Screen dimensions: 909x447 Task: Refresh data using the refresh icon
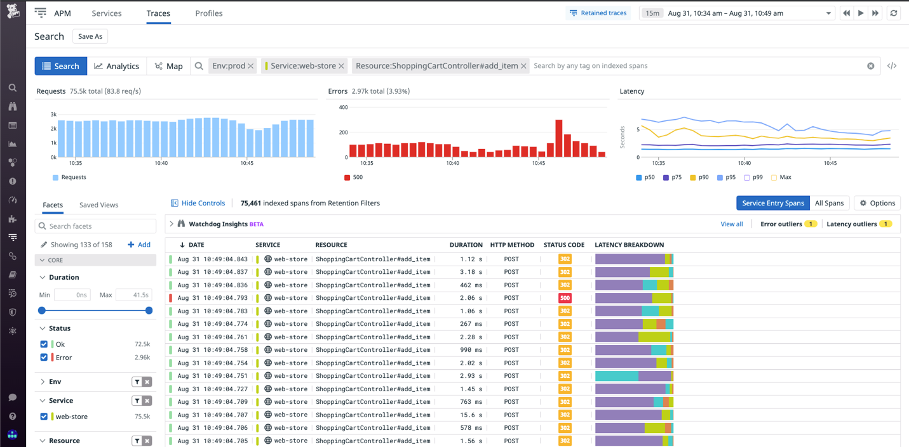tap(894, 13)
